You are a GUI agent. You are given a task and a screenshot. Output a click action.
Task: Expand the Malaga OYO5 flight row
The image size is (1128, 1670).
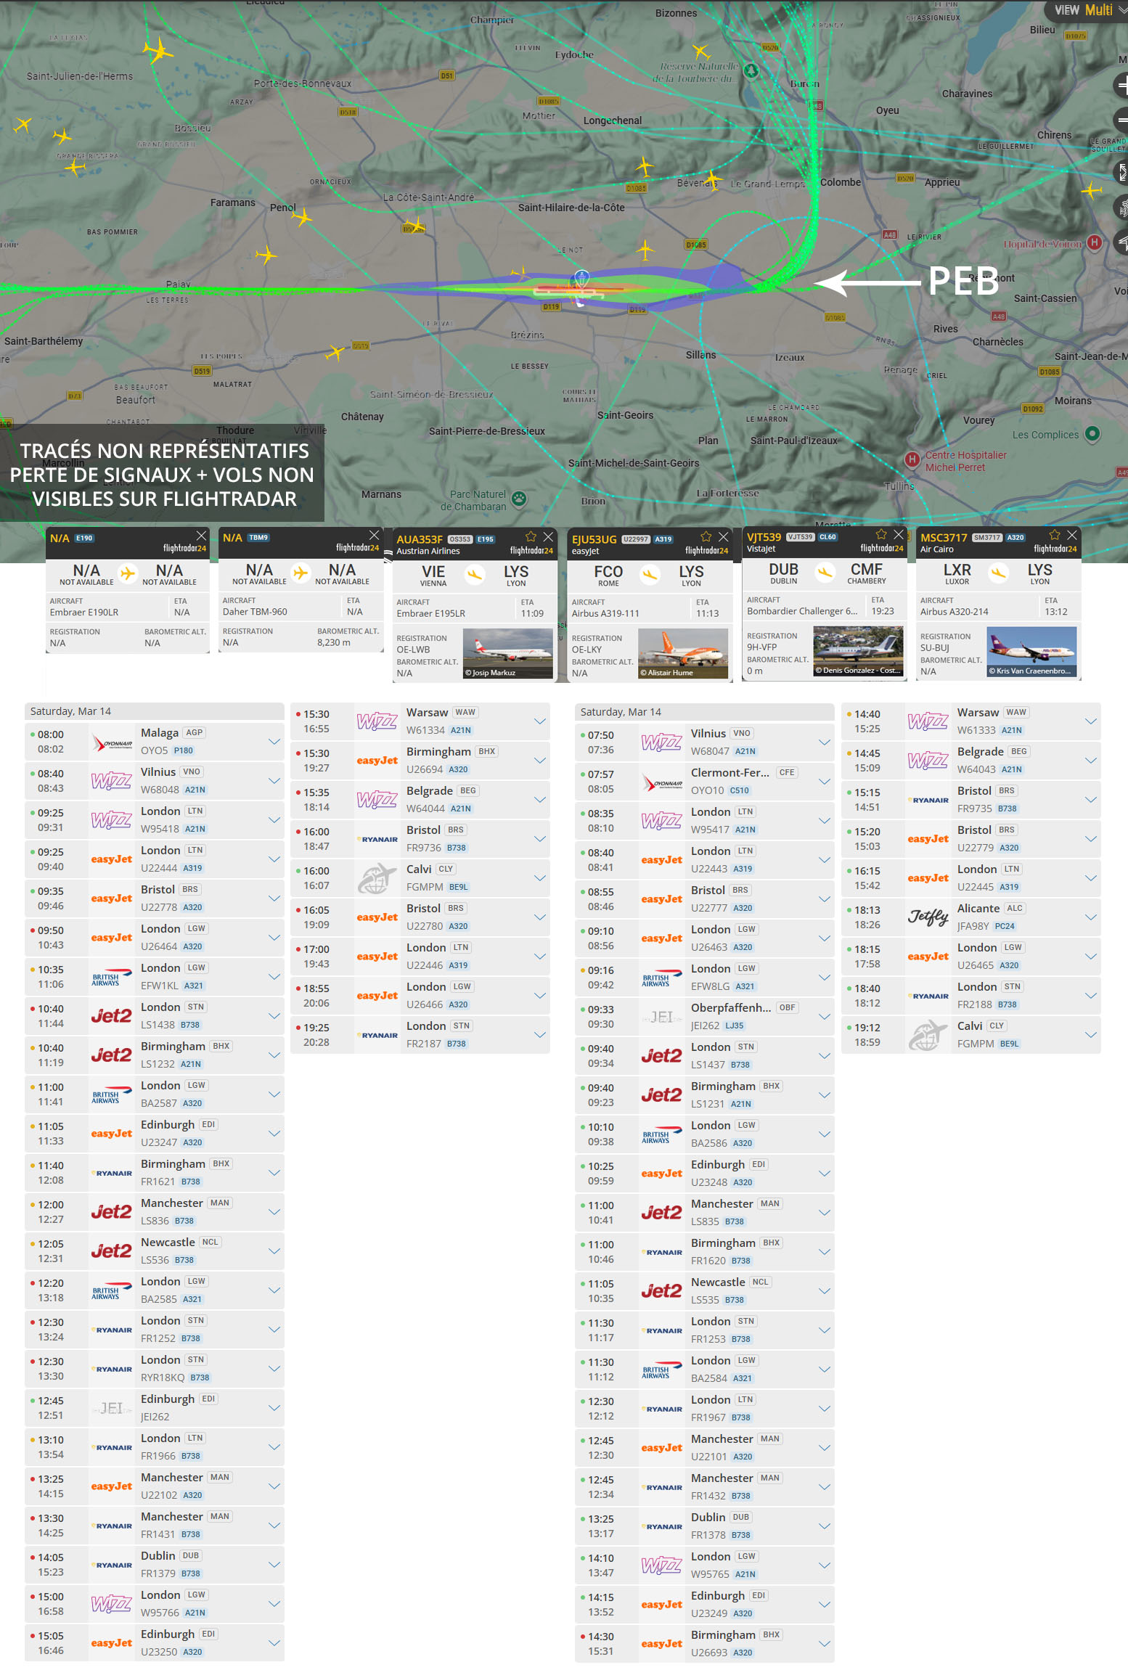coord(274,742)
